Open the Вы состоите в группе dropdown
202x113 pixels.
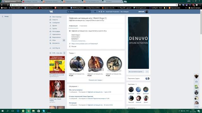point(136,72)
